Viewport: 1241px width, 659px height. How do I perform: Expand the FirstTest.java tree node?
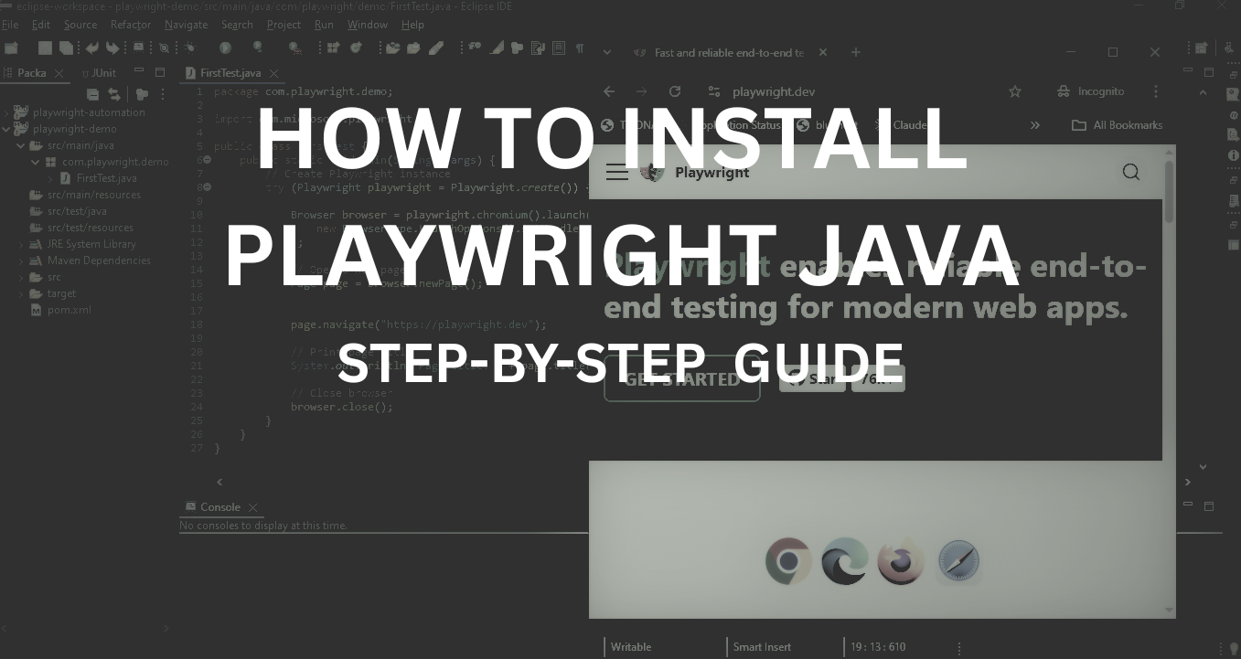(x=50, y=178)
